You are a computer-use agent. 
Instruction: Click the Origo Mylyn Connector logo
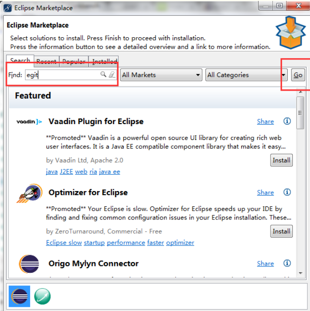pos(29,264)
